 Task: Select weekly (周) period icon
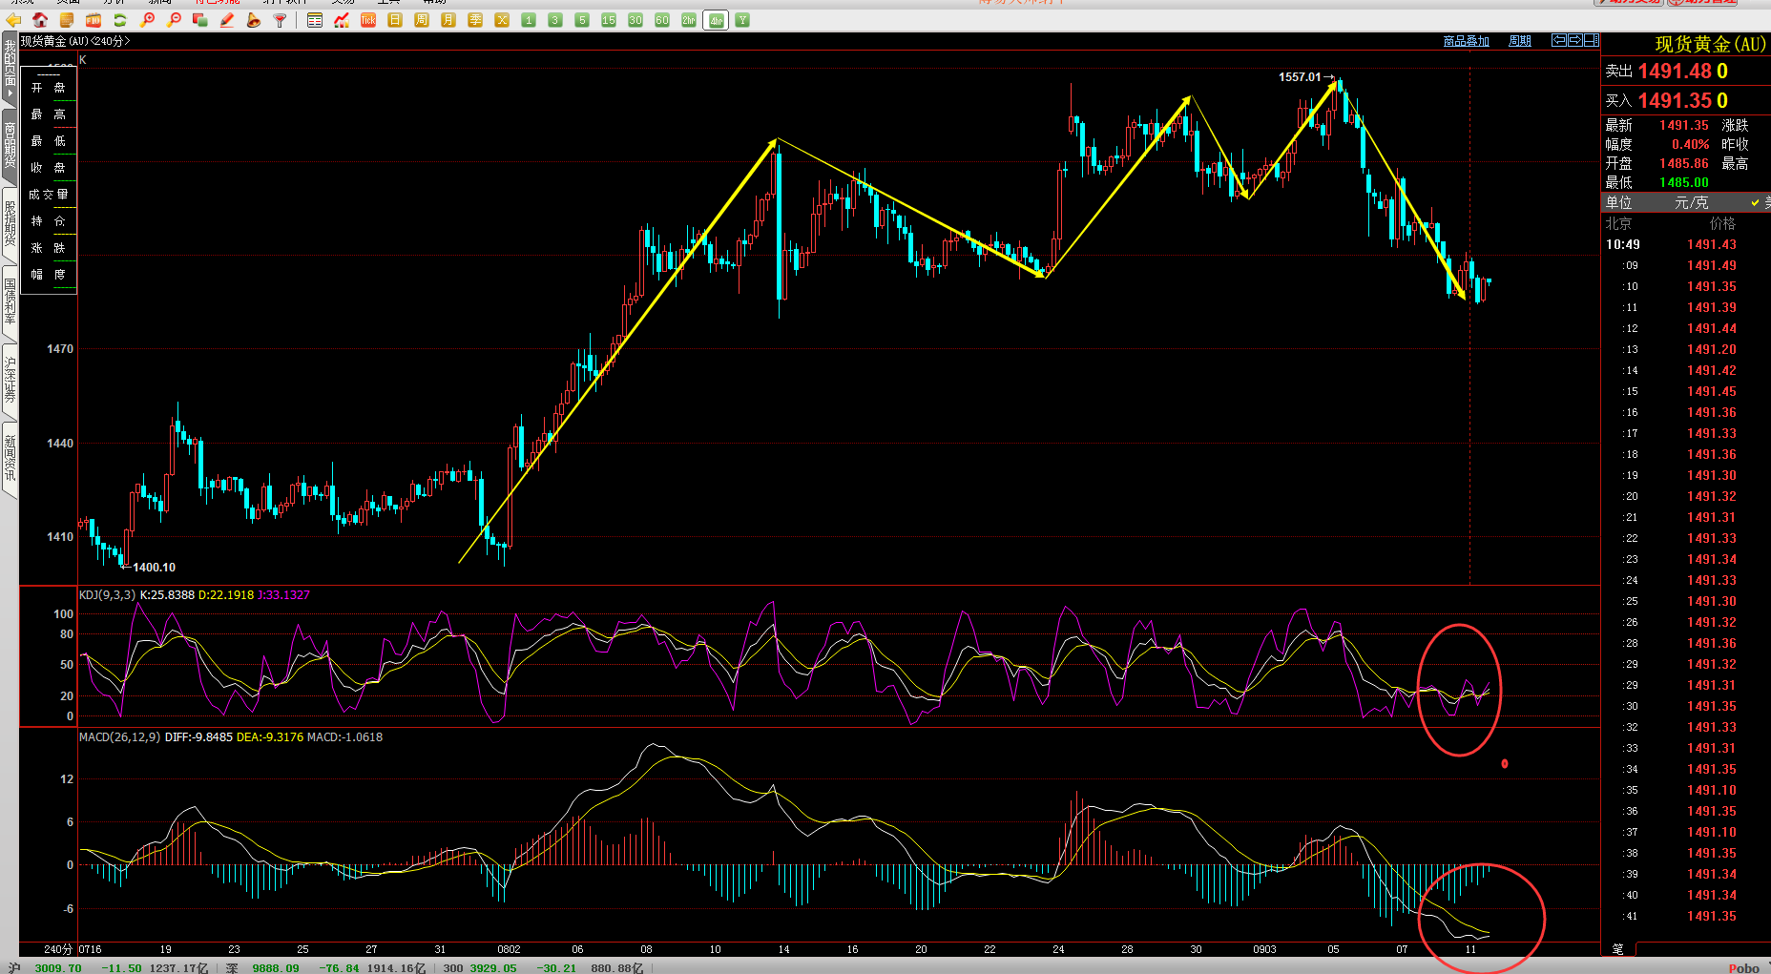(422, 20)
